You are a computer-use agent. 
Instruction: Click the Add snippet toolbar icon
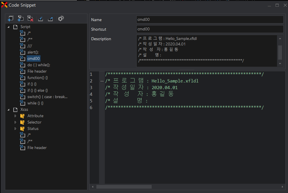(x=21, y=19)
